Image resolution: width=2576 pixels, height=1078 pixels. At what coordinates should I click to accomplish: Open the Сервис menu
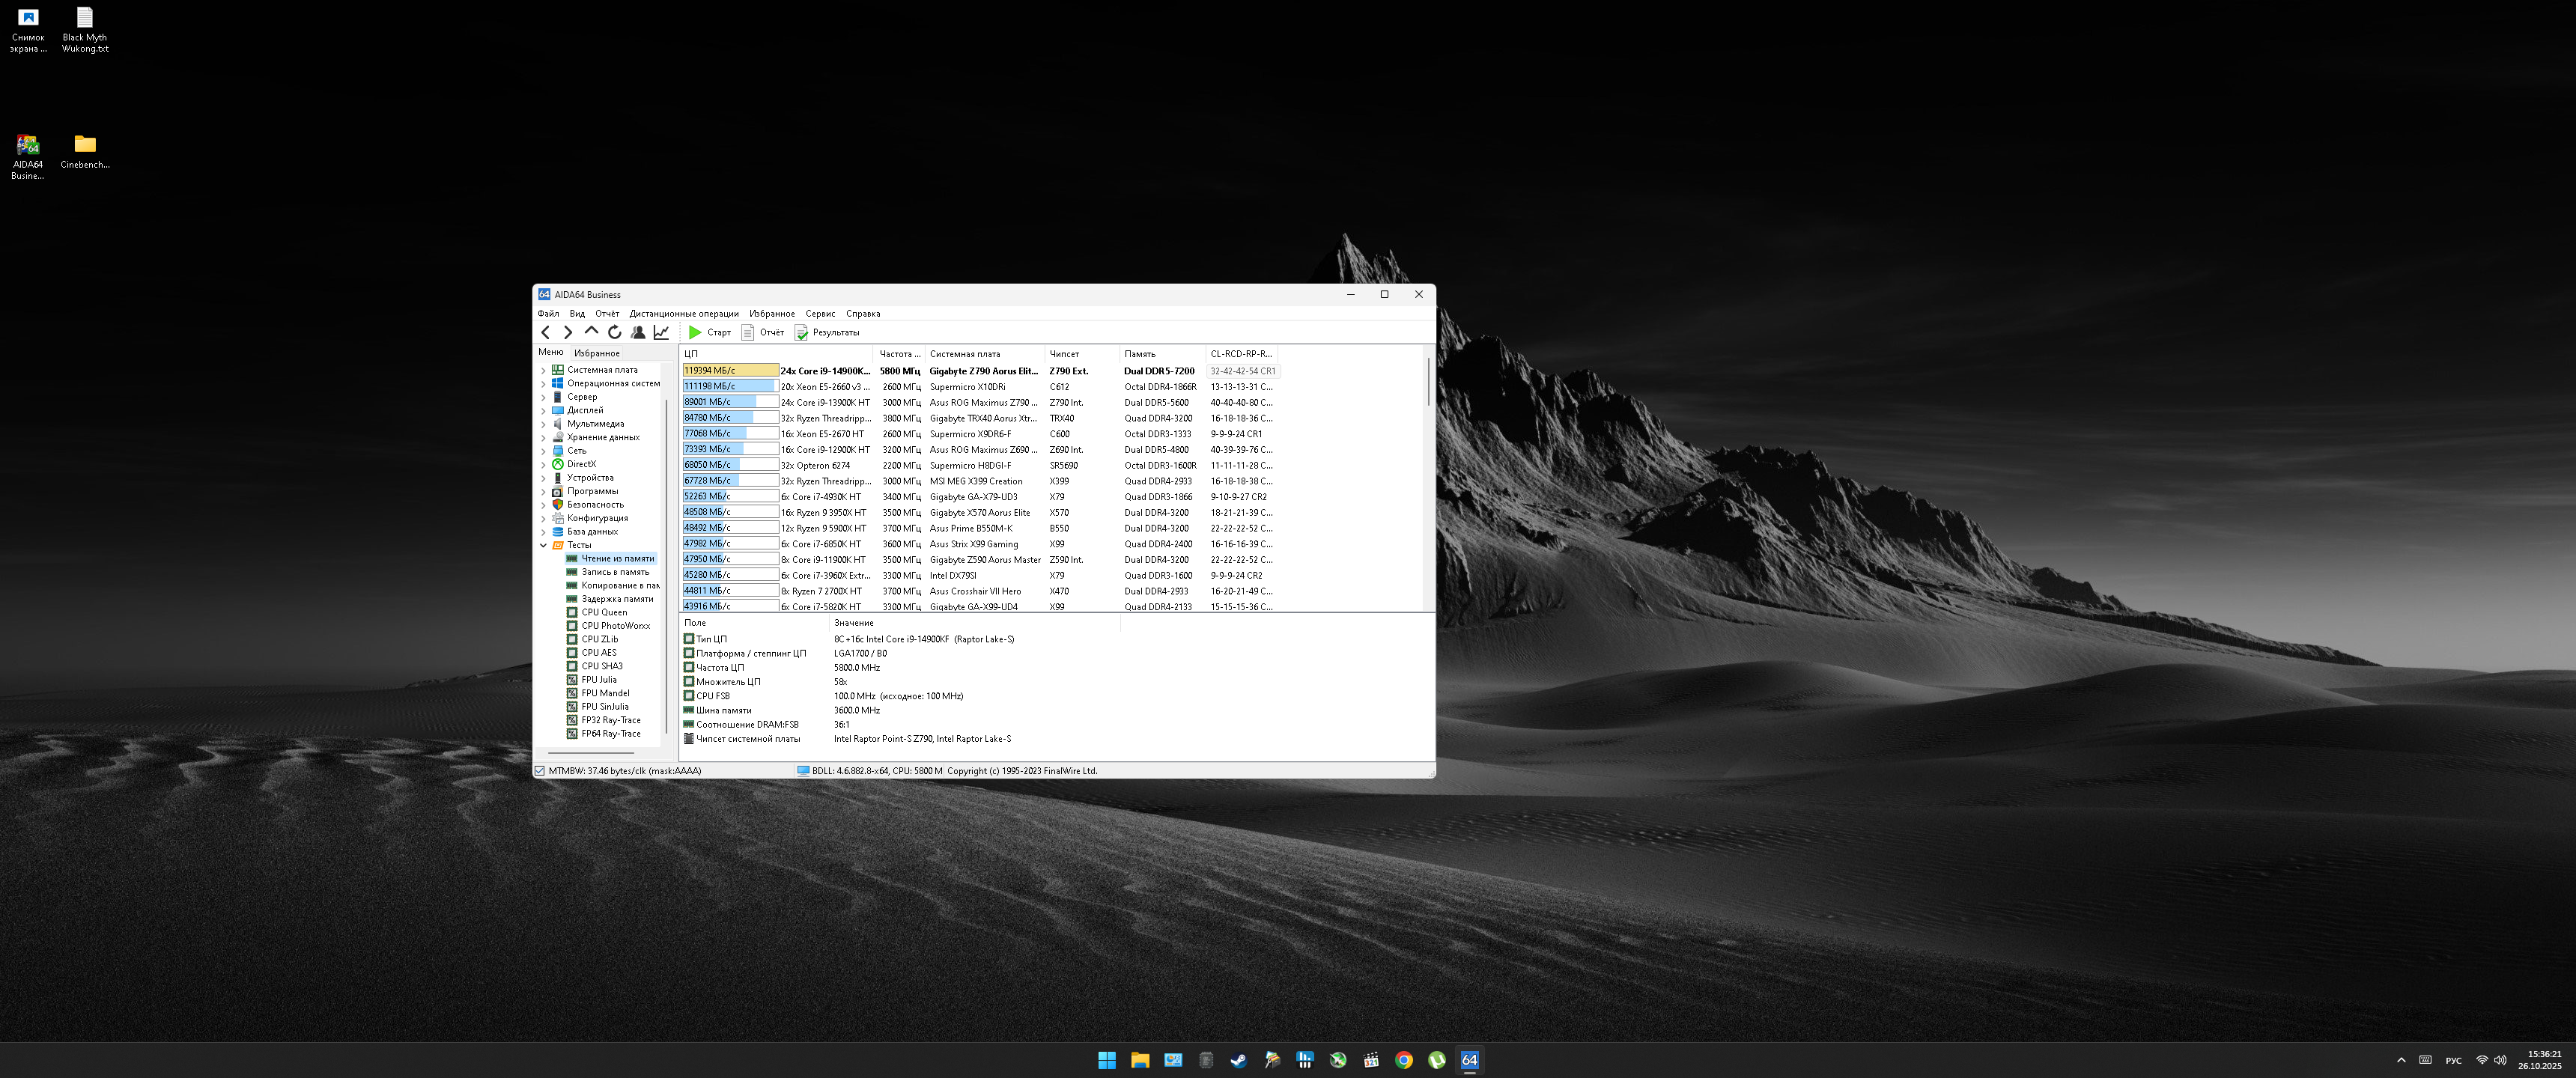819,314
